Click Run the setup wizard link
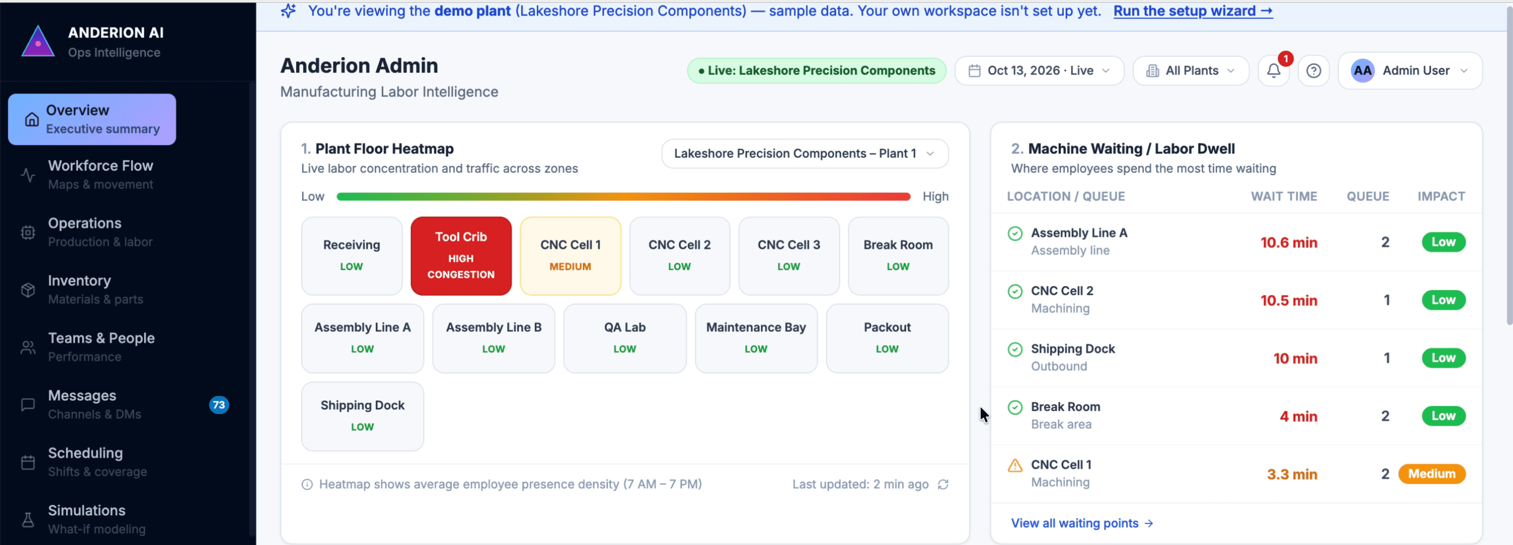Screen dimensions: 1513x545 [1193, 11]
